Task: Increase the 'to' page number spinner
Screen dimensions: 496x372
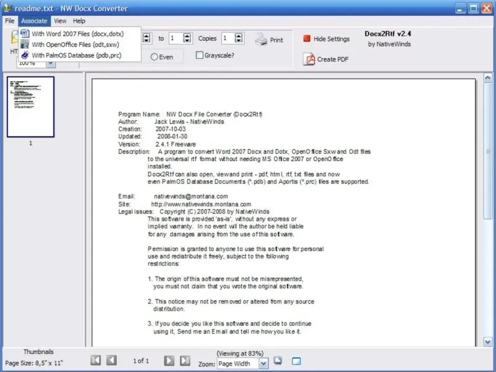Action: tap(187, 35)
